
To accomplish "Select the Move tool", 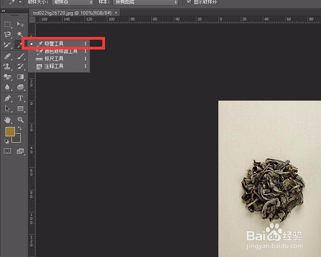I will 20,24.
